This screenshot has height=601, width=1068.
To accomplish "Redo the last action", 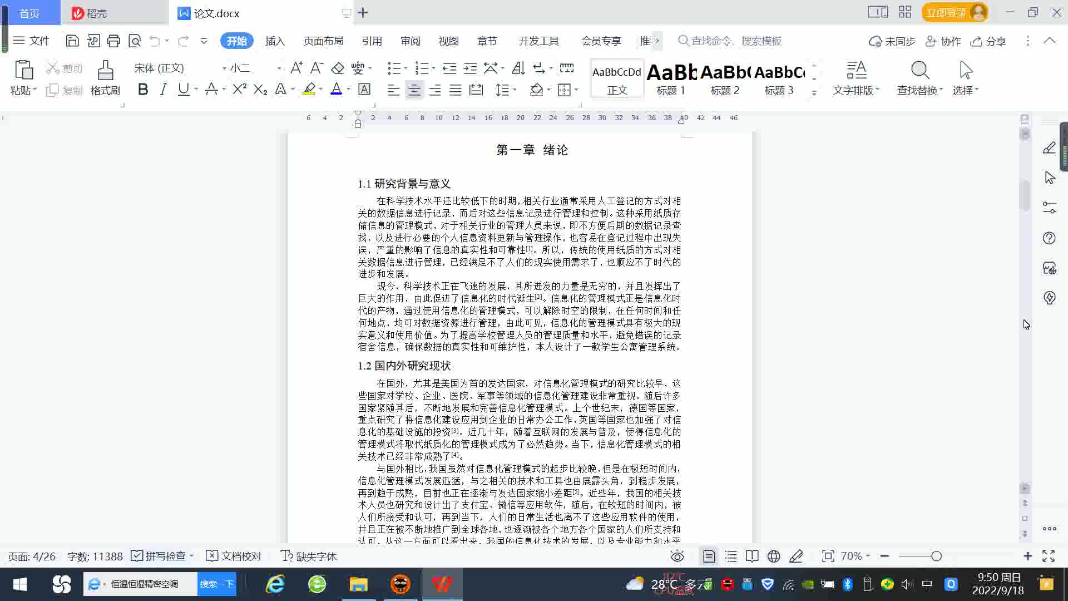I will click(x=183, y=41).
